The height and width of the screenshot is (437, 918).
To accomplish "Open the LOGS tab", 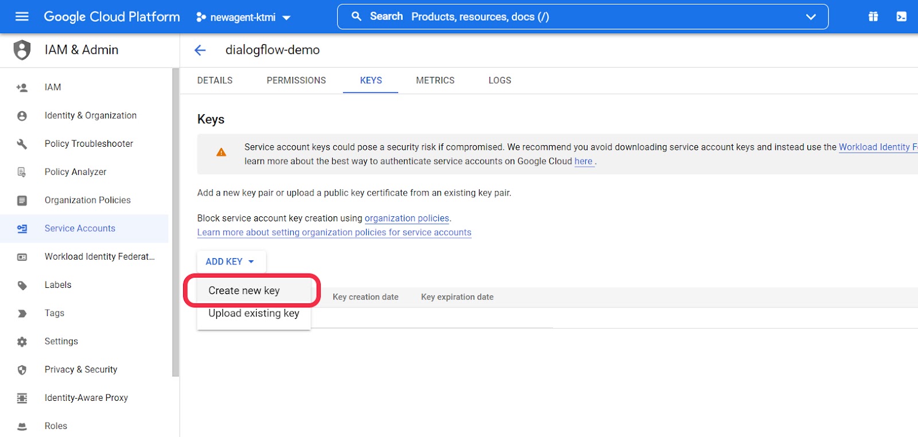I will (x=500, y=80).
